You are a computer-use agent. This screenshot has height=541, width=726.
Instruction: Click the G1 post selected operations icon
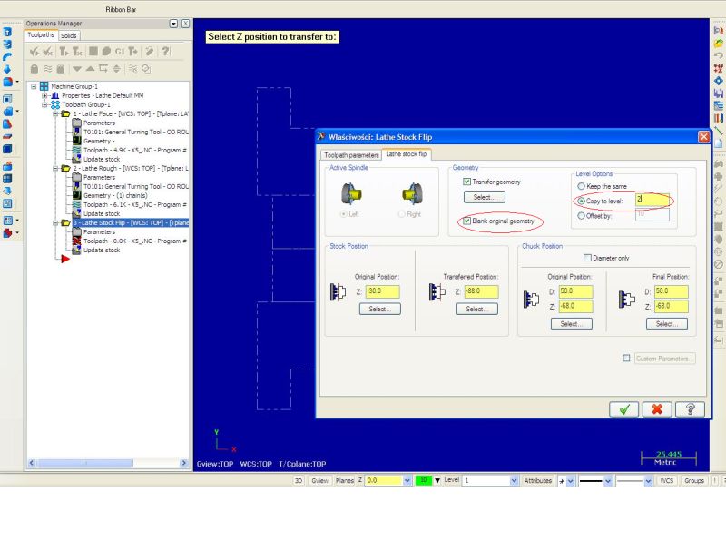[120, 52]
